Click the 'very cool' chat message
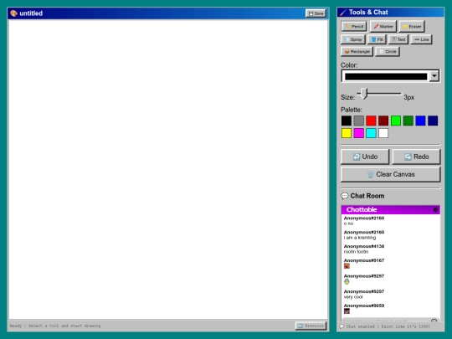452x339 pixels. pos(353,297)
